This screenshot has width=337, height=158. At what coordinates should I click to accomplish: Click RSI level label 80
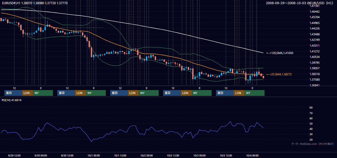311,108
